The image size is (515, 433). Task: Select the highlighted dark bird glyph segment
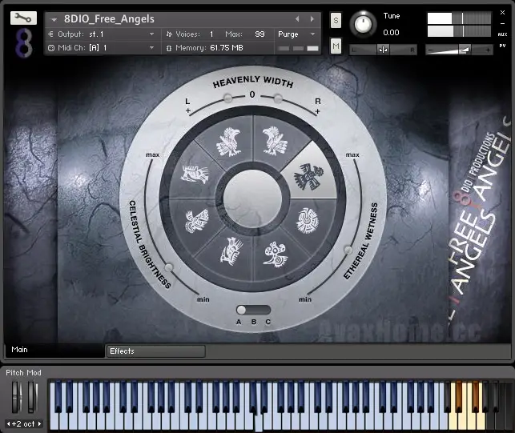tap(308, 177)
